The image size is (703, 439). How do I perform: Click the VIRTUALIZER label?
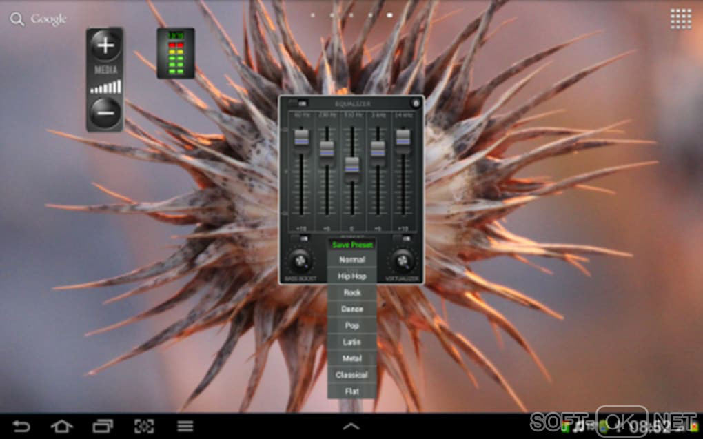(403, 278)
